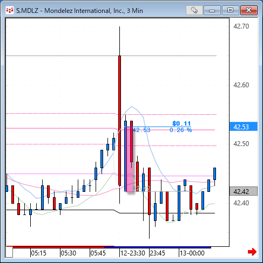This screenshot has height=263, width=263.
Task: Click the 42.50 price axis label
Action: tap(241, 144)
